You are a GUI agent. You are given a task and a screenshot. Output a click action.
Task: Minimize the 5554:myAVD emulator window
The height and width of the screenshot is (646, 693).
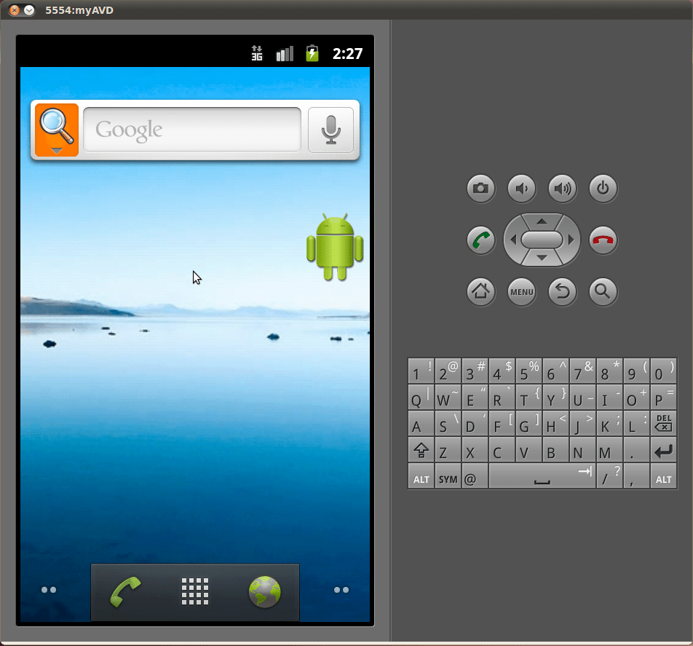point(29,10)
